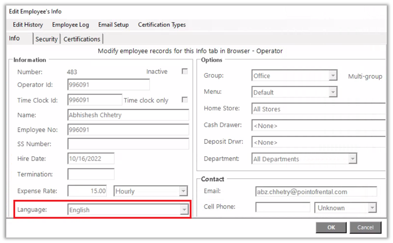The width and height of the screenshot is (393, 243).
Task: Expand the Hourly expense rate dropdown
Action: 183,191
